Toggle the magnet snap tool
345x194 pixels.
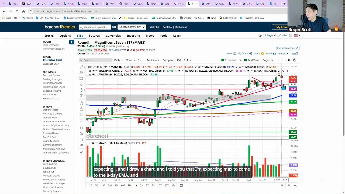(81, 103)
